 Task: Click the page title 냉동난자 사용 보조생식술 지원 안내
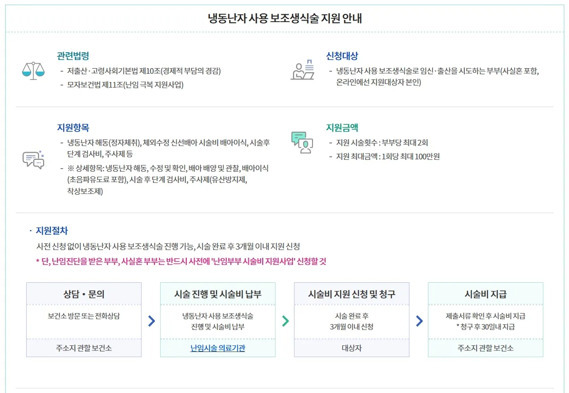pyautogui.click(x=285, y=18)
